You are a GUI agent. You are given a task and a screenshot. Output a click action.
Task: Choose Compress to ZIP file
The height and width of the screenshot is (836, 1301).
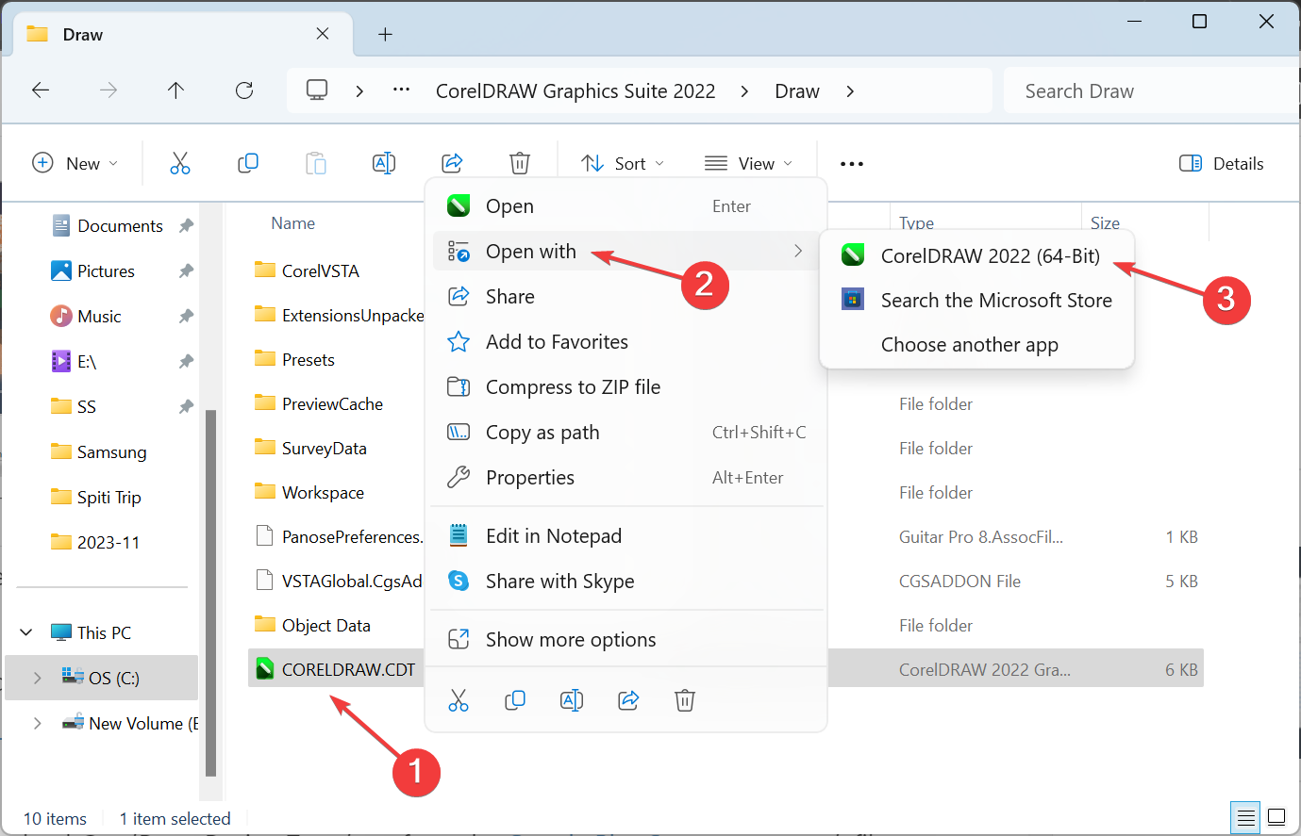tap(626, 386)
